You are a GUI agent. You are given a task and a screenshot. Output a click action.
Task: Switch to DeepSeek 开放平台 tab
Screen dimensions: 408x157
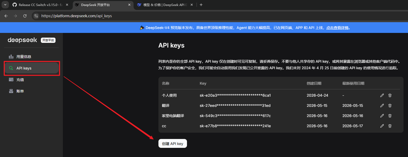[103, 5]
